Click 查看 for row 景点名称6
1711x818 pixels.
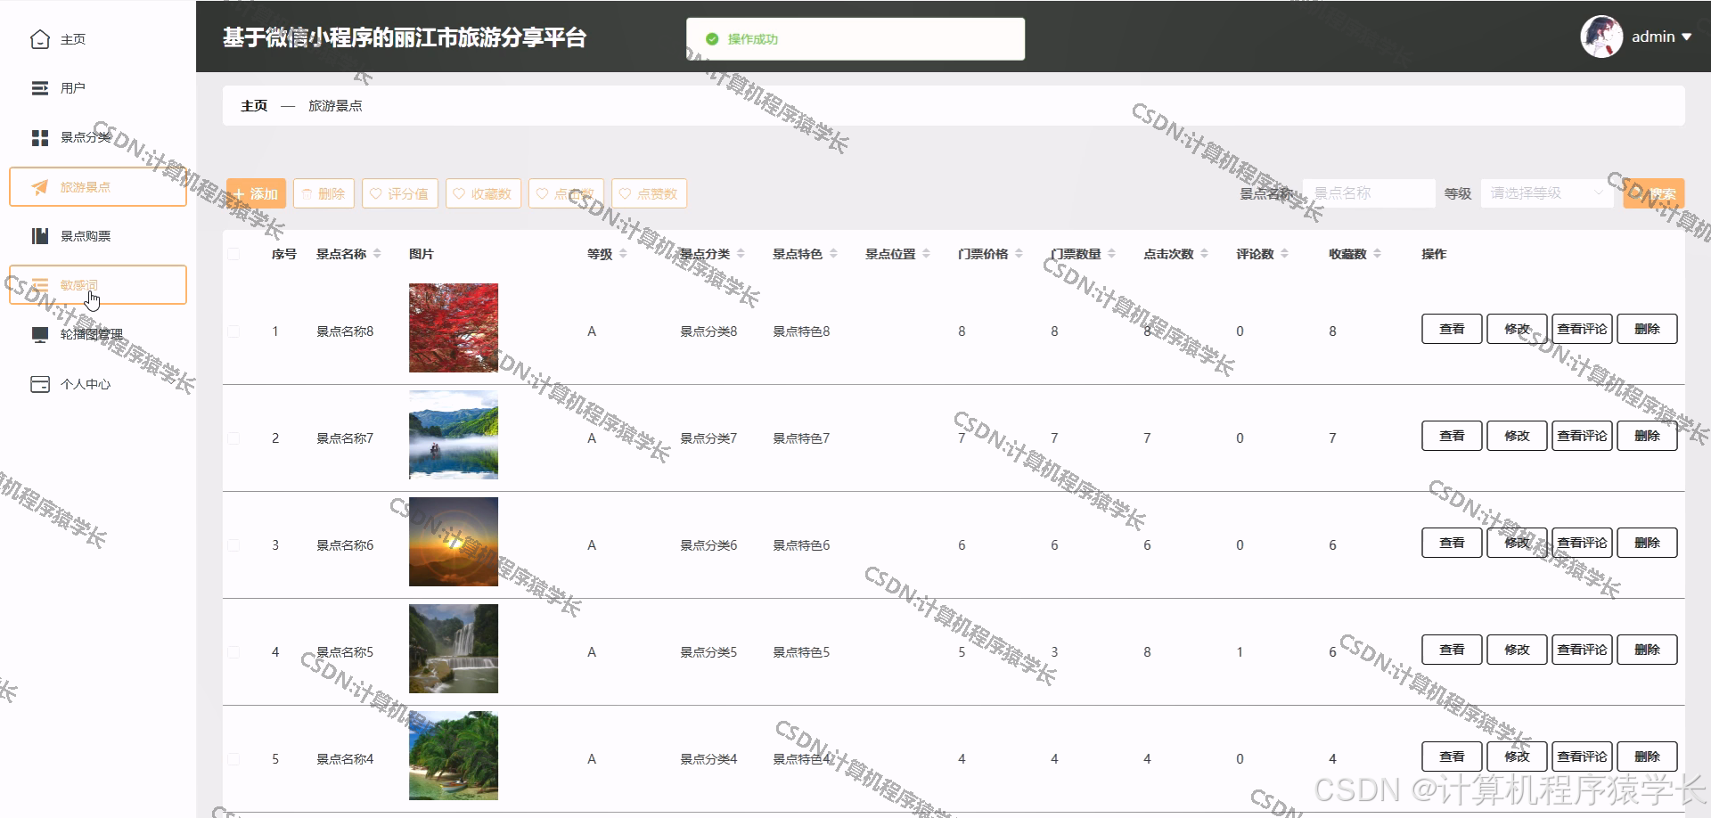click(1452, 543)
